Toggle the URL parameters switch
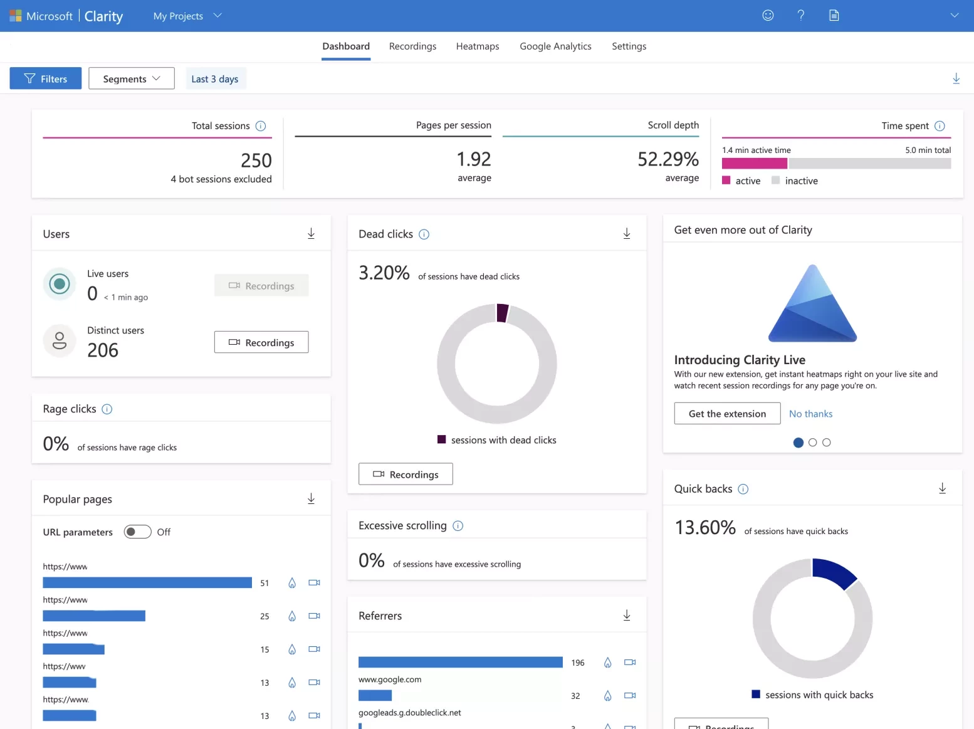 tap(137, 532)
